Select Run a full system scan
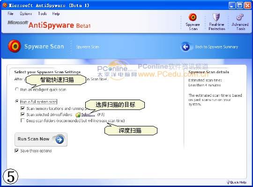 click(x=16, y=101)
